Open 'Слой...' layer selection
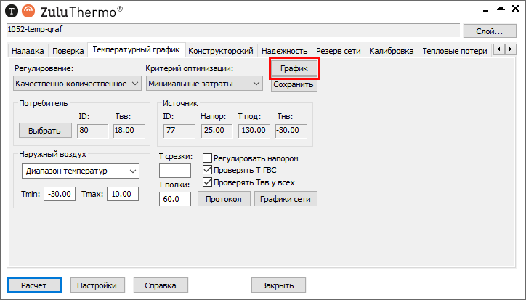This screenshot has width=526, height=300. coord(489,31)
